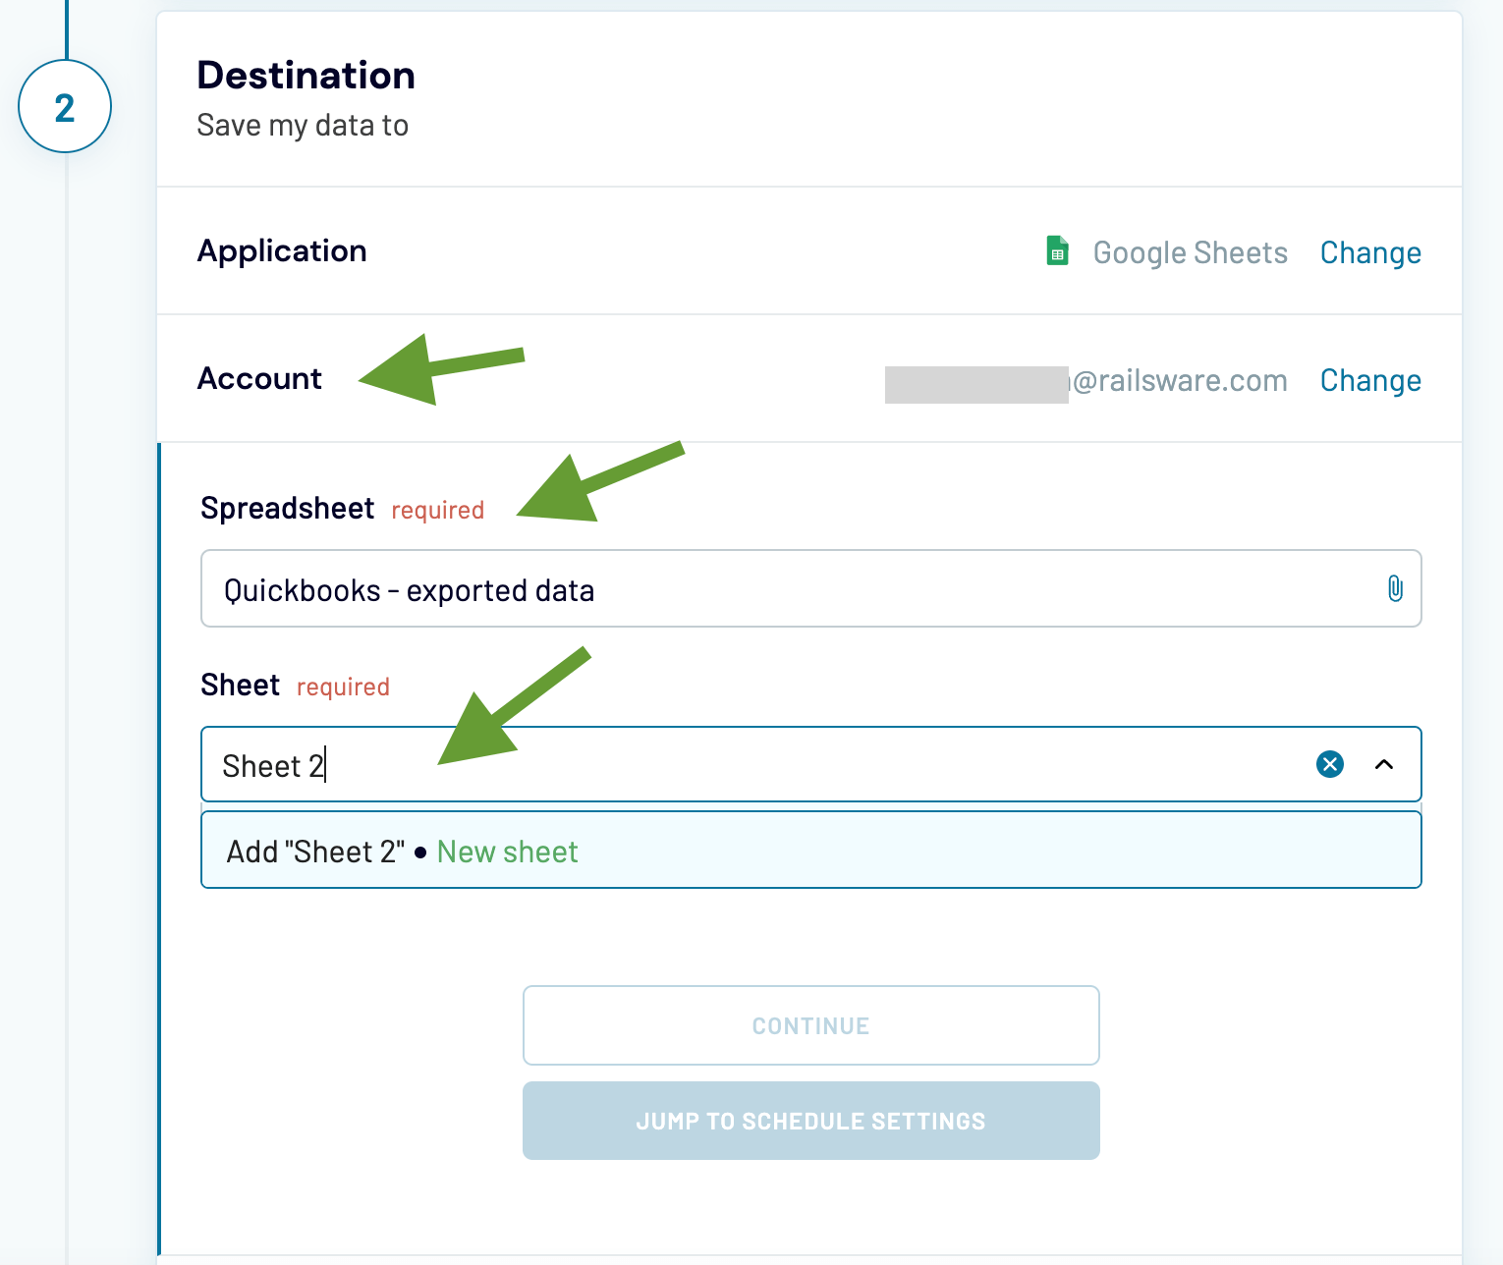Click the step 2 circle indicator
This screenshot has width=1503, height=1265.
65,105
